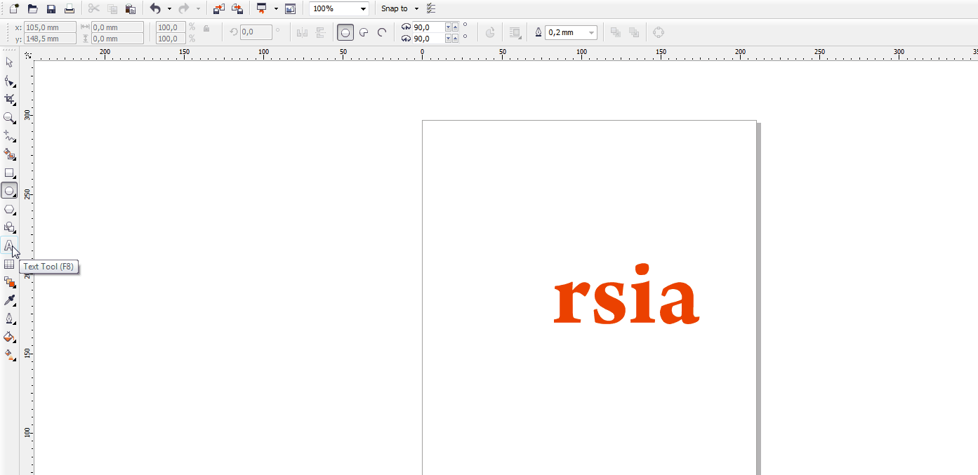The width and height of the screenshot is (978, 475).
Task: Click the y position field 148,5 mm
Action: [50, 39]
